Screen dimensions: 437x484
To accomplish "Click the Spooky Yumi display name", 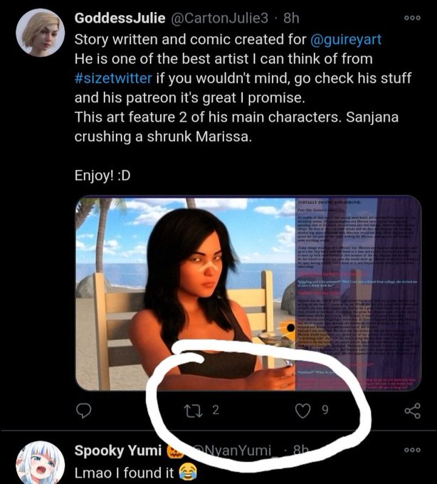I will (118, 451).
